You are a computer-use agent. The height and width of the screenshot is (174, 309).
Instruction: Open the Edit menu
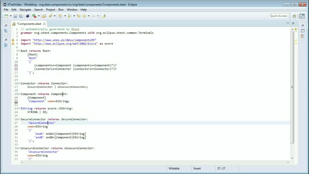click(14, 10)
